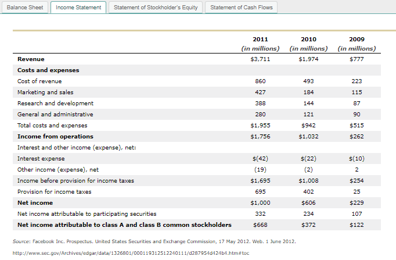396x260 pixels.
Task: Switch to the Balance Sheet tab
Action: (25, 8)
